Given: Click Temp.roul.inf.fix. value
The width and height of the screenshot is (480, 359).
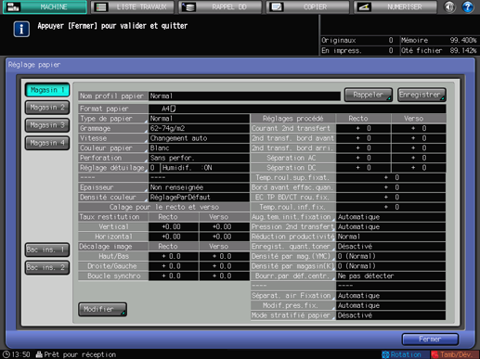Looking at the screenshot, I should 391,207.
